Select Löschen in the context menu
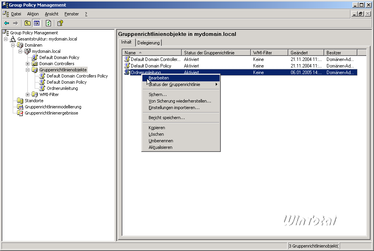 click(156, 134)
